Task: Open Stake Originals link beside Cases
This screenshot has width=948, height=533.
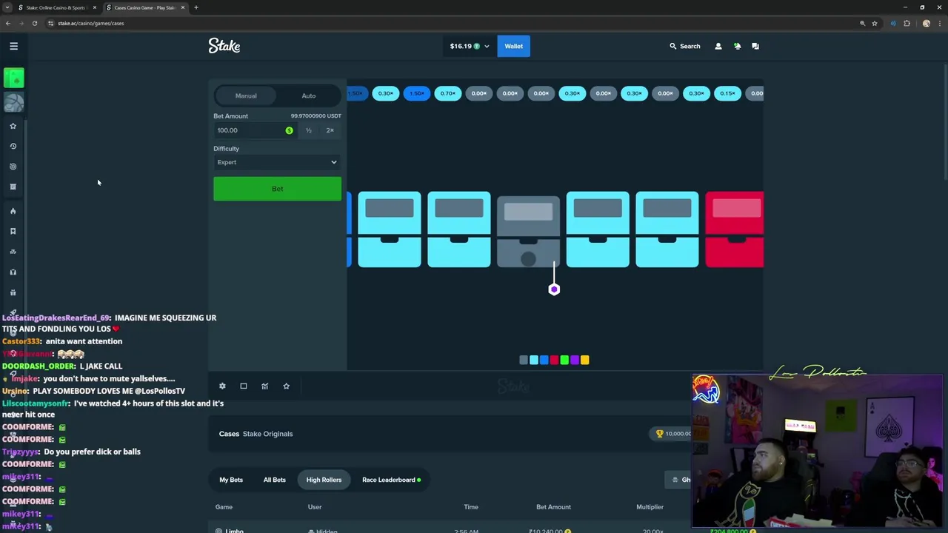Action: pos(268,434)
